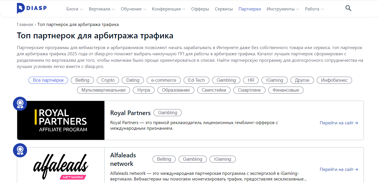Click the page heading Топ партнерок для арбитража трафика

pos(95,36)
